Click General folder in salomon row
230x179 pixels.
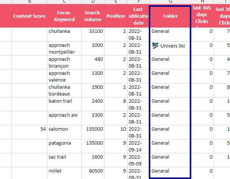coord(170,132)
